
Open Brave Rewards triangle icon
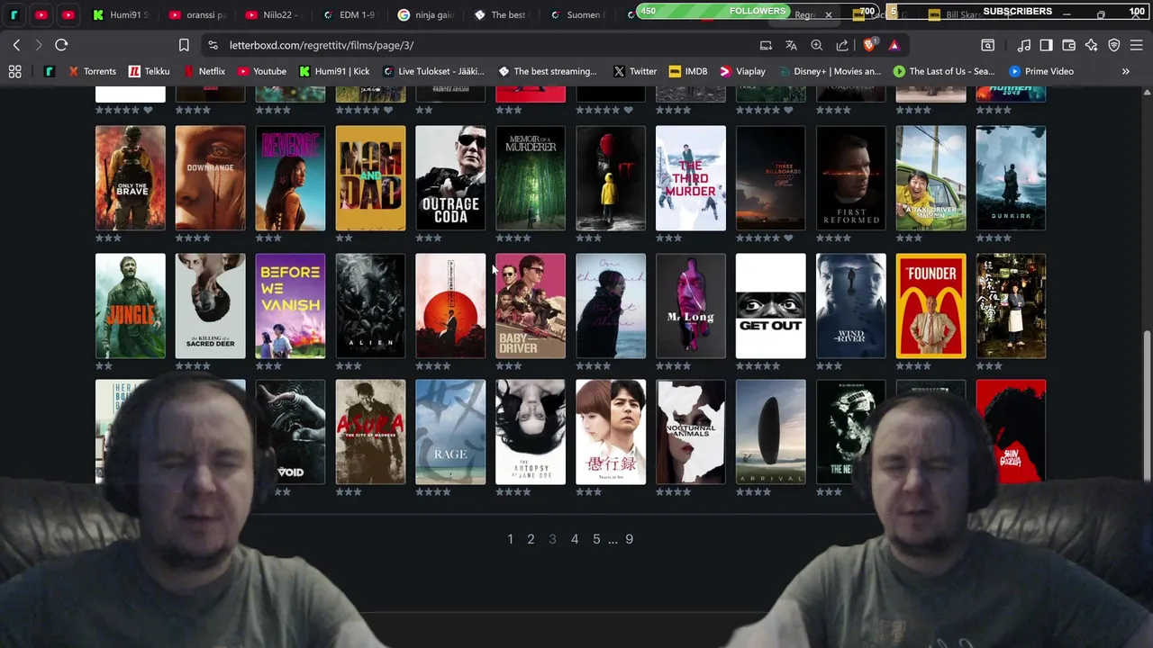894,45
